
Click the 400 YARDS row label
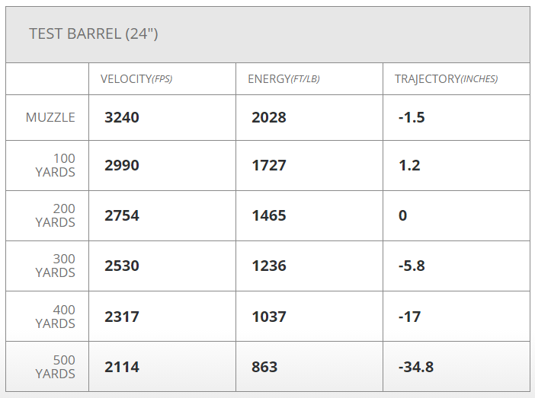pos(56,317)
